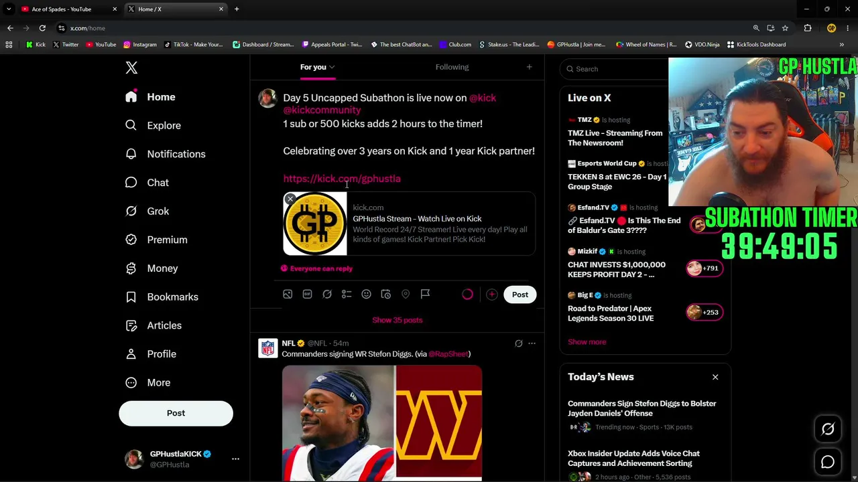This screenshot has height=482, width=858.
Task: Click the large Post button in sidebar
Action: coord(176,413)
